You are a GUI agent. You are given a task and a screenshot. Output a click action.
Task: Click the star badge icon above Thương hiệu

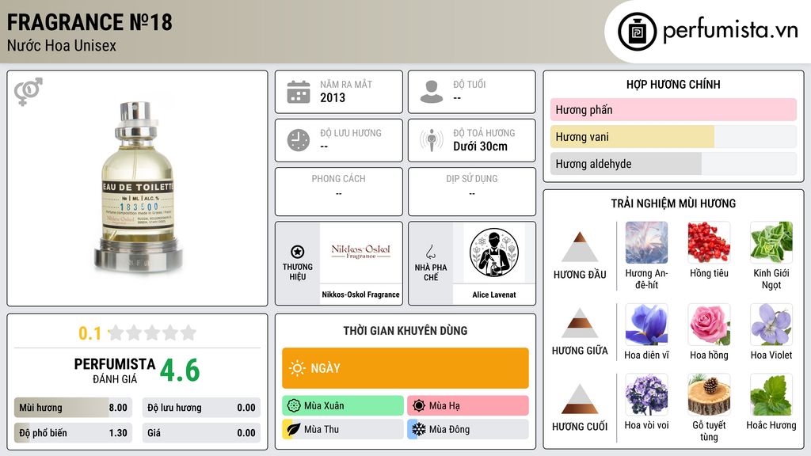coord(298,252)
